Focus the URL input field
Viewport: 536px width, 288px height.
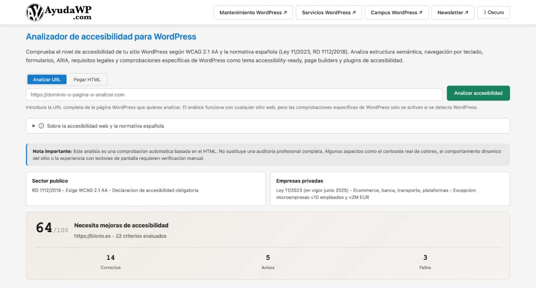pos(234,95)
